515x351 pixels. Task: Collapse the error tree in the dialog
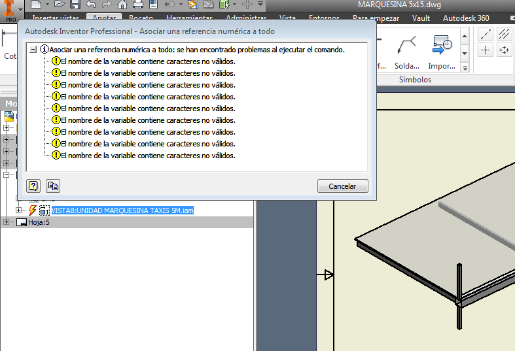pyautogui.click(x=33, y=50)
